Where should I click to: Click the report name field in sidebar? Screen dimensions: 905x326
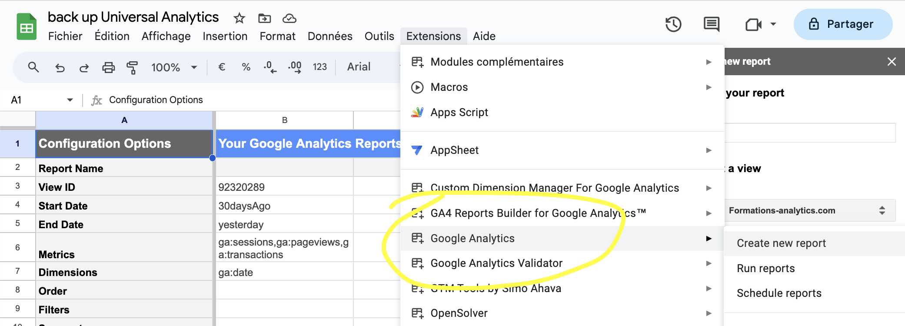click(810, 133)
